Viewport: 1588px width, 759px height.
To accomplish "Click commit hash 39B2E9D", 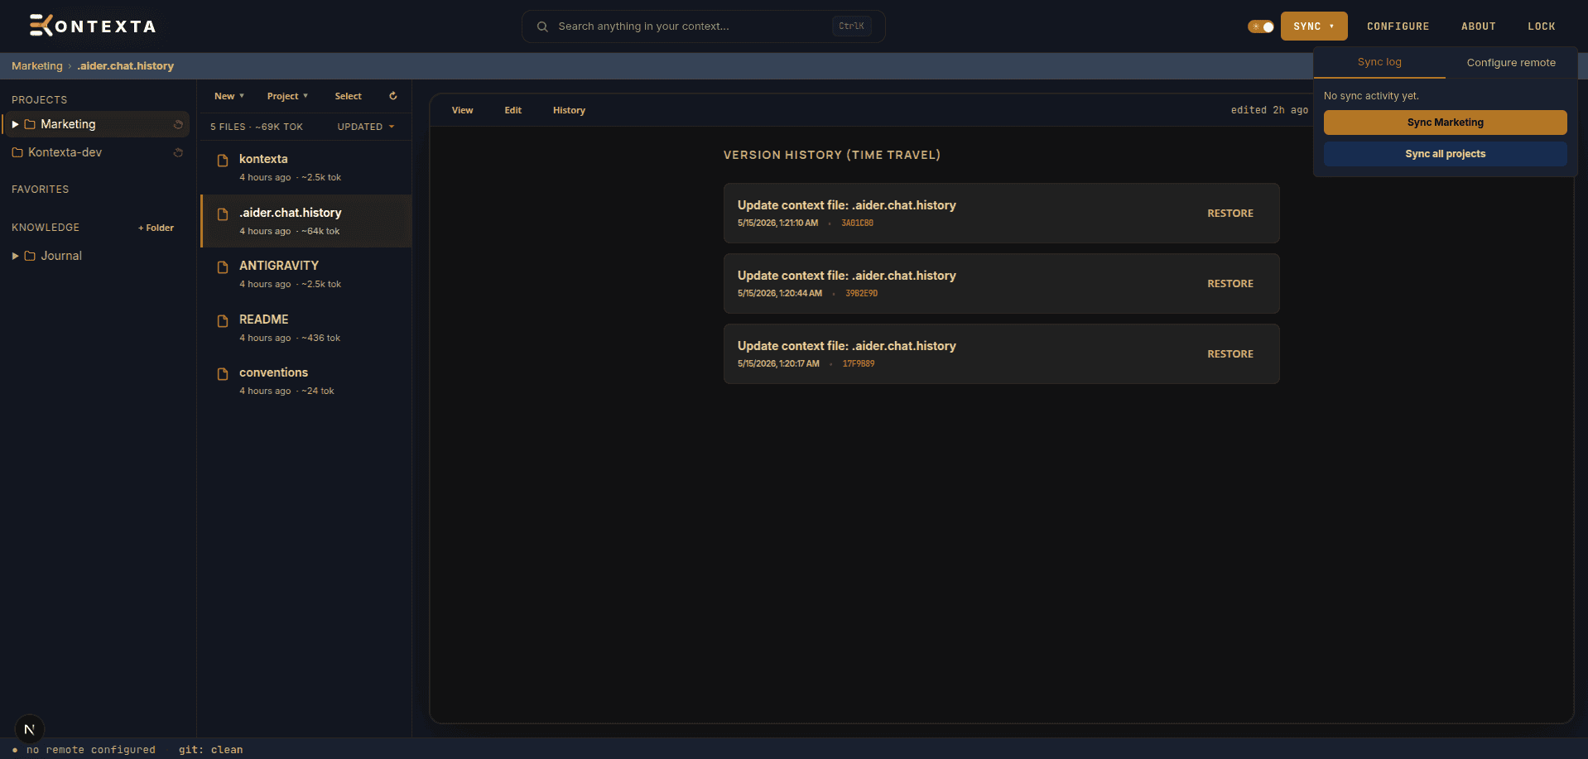I will pyautogui.click(x=861, y=294).
